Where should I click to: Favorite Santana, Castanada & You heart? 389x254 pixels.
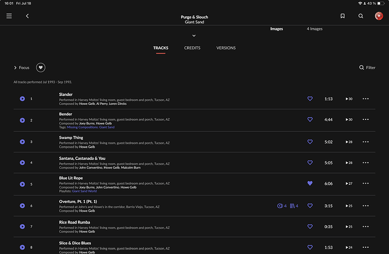(310, 163)
